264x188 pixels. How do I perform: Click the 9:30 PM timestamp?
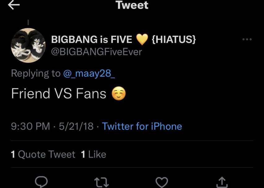30,126
